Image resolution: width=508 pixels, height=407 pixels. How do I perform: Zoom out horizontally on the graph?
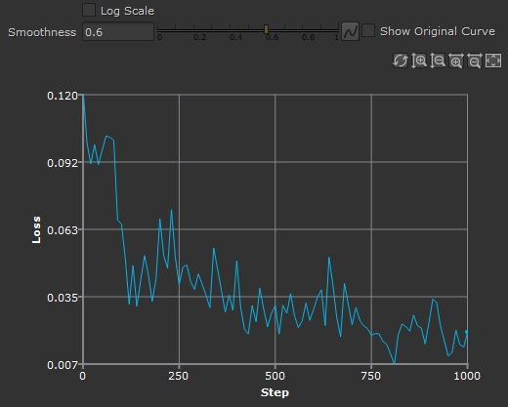coord(475,61)
